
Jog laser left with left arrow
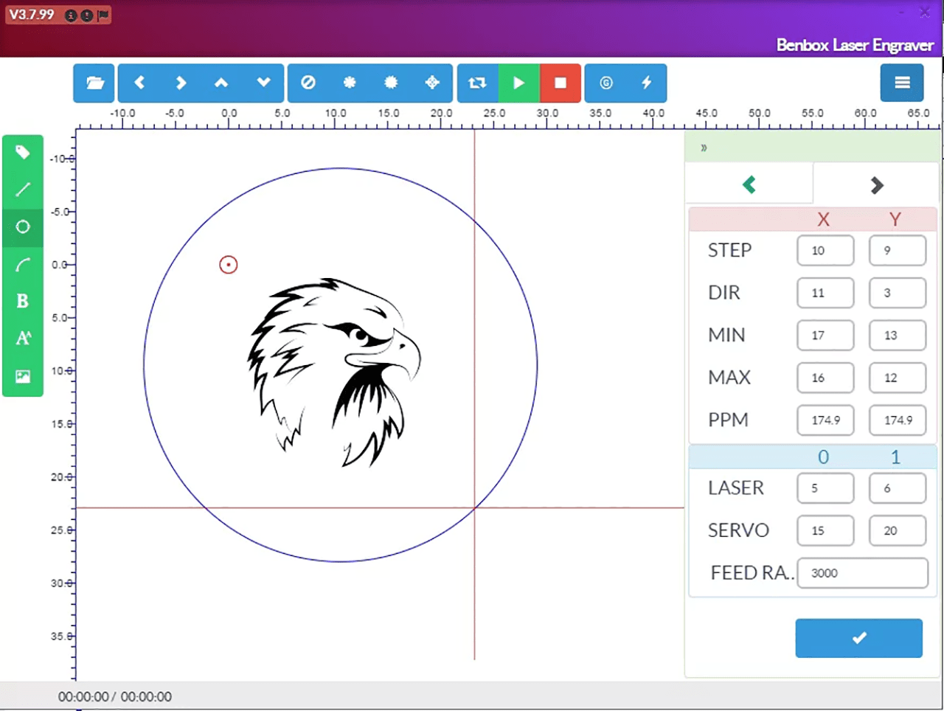[x=139, y=83]
